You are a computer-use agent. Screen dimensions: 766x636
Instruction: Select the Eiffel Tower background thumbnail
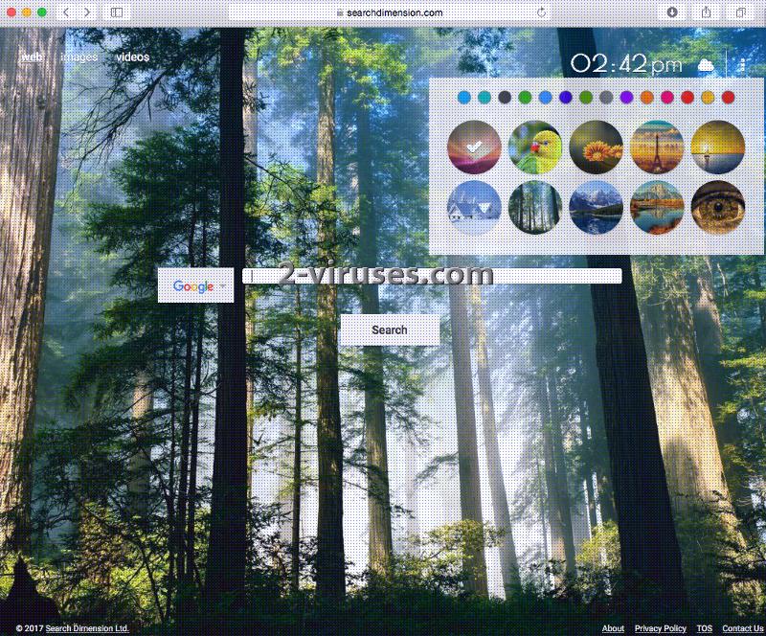[657, 147]
